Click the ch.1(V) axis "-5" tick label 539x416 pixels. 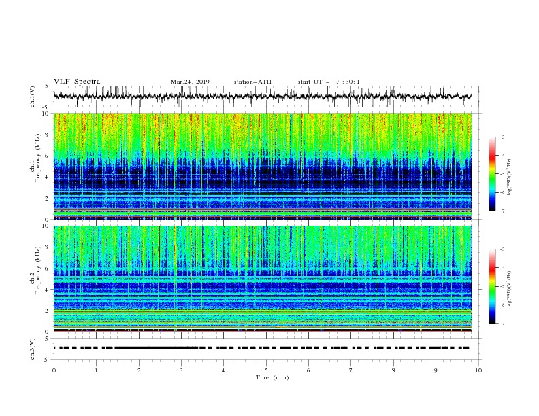[x=46, y=107]
